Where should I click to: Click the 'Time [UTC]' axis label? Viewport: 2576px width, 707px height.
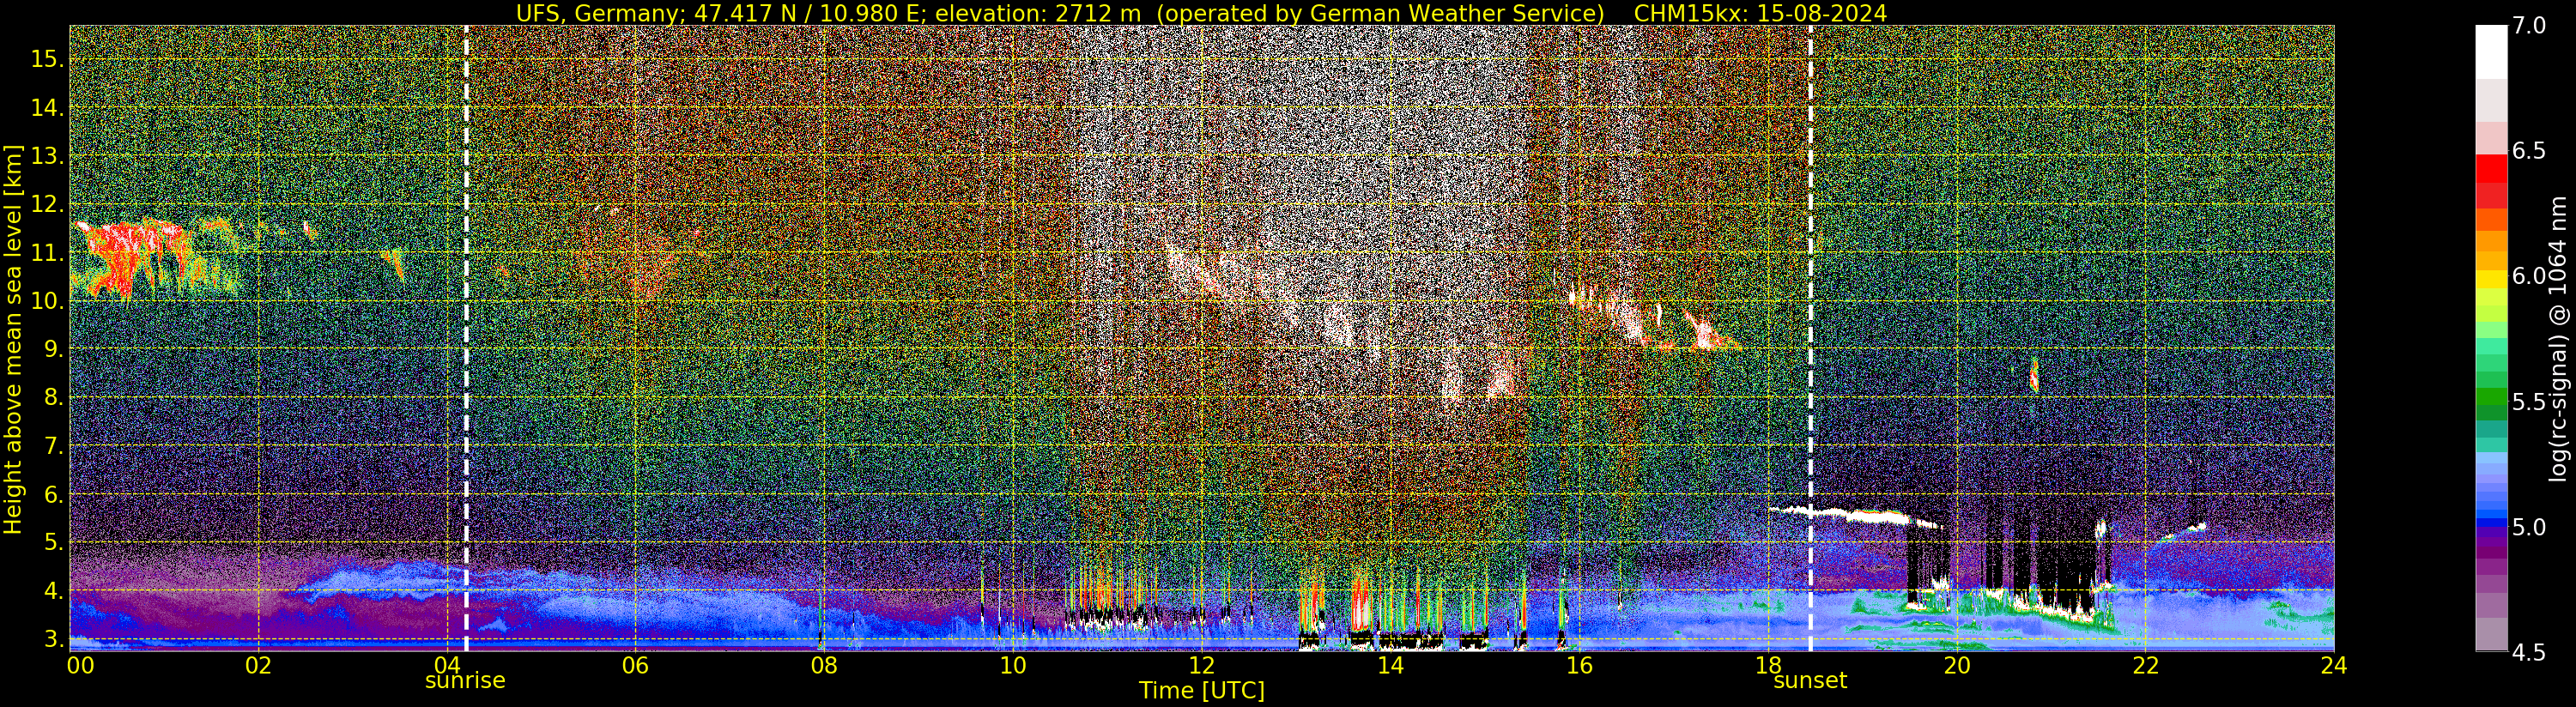click(x=1202, y=691)
